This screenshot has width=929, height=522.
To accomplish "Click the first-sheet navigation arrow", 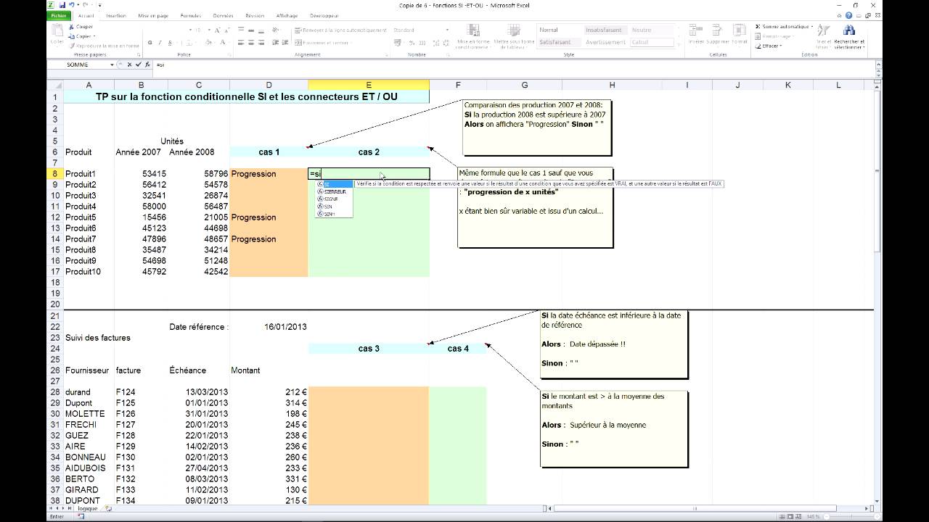I will pyautogui.click(x=51, y=508).
